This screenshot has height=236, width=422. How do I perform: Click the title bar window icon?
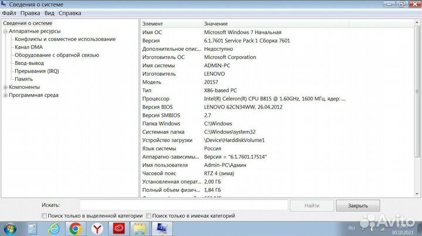coord(4,4)
